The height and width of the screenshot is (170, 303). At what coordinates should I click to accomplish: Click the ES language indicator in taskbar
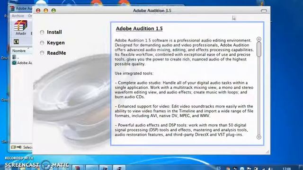tap(219, 168)
